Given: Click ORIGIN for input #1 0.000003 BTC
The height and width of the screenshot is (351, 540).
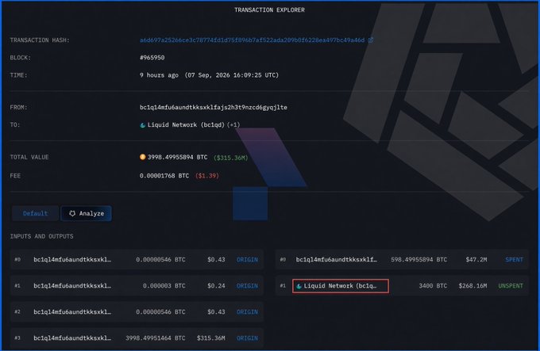Looking at the screenshot, I should (247, 286).
